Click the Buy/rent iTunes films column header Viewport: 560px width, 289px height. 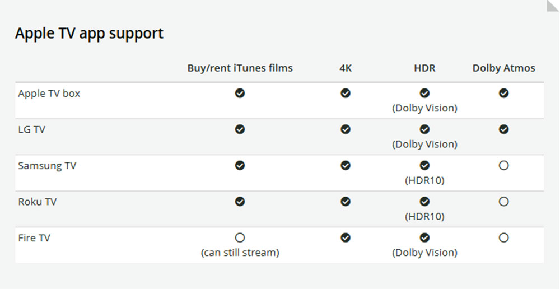240,68
